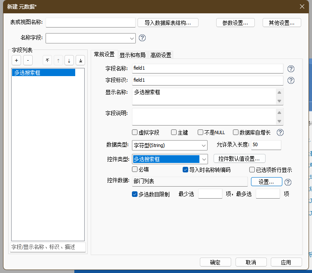
Task: Move selected field down one position
Action: 69,61
